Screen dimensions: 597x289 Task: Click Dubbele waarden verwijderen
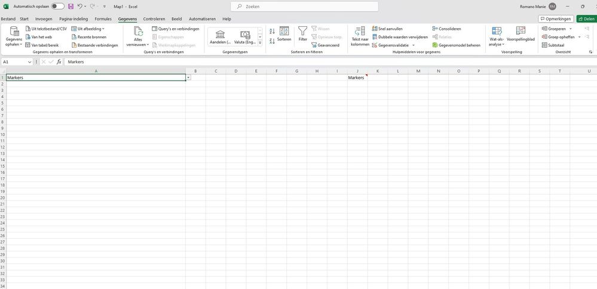point(400,37)
